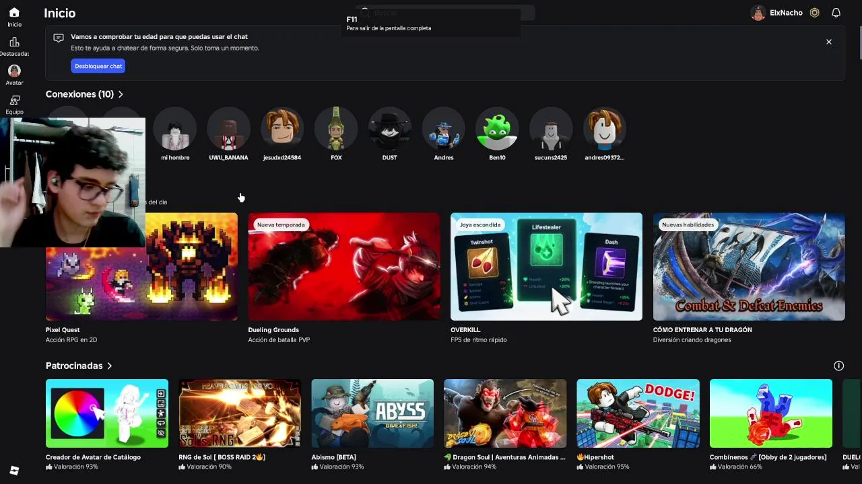Image resolution: width=862 pixels, height=484 pixels.
Task: Open the Abismo [BETA] thumbnail
Action: click(372, 413)
